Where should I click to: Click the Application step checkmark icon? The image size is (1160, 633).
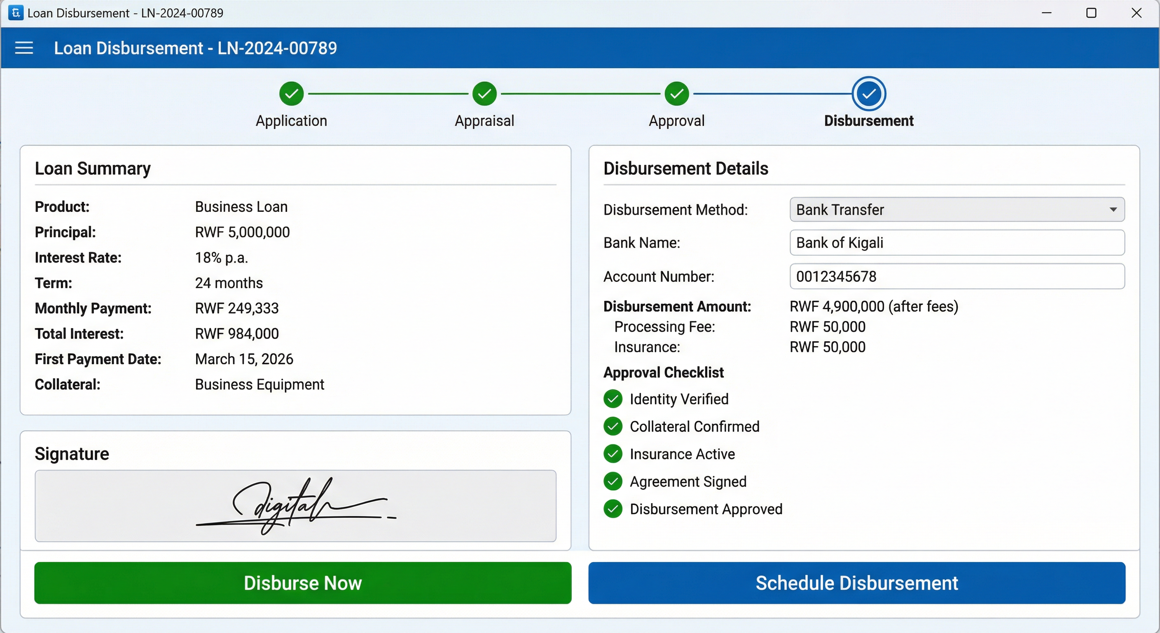[x=291, y=94]
